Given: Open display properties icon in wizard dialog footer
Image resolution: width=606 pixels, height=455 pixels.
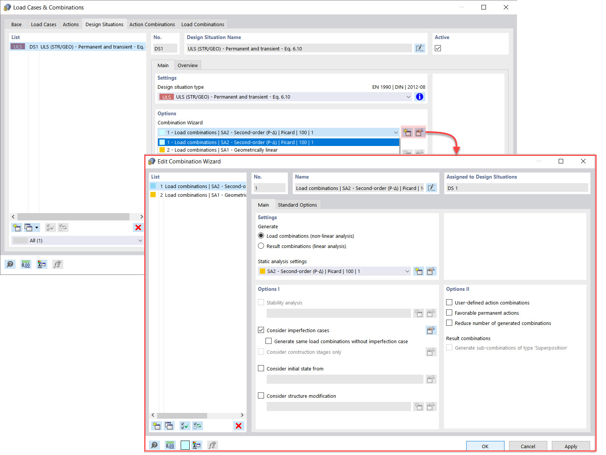Looking at the screenshot, I should (x=197, y=445).
